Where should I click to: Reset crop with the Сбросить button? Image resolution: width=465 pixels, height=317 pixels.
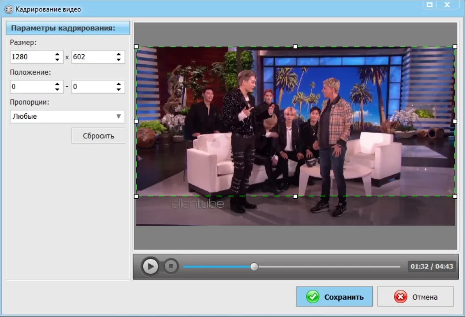coord(98,136)
